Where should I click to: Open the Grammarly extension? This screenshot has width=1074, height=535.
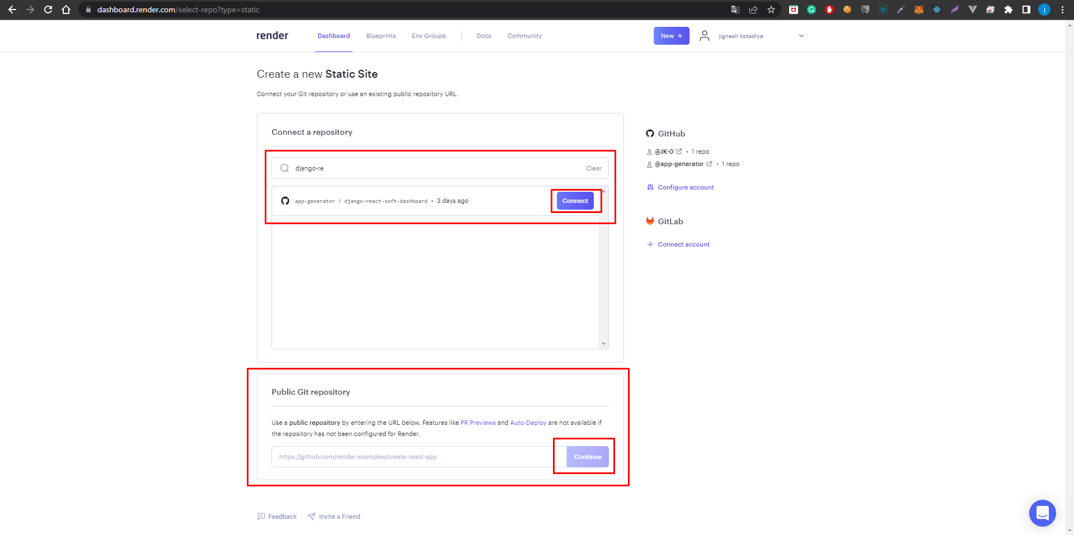tap(812, 10)
